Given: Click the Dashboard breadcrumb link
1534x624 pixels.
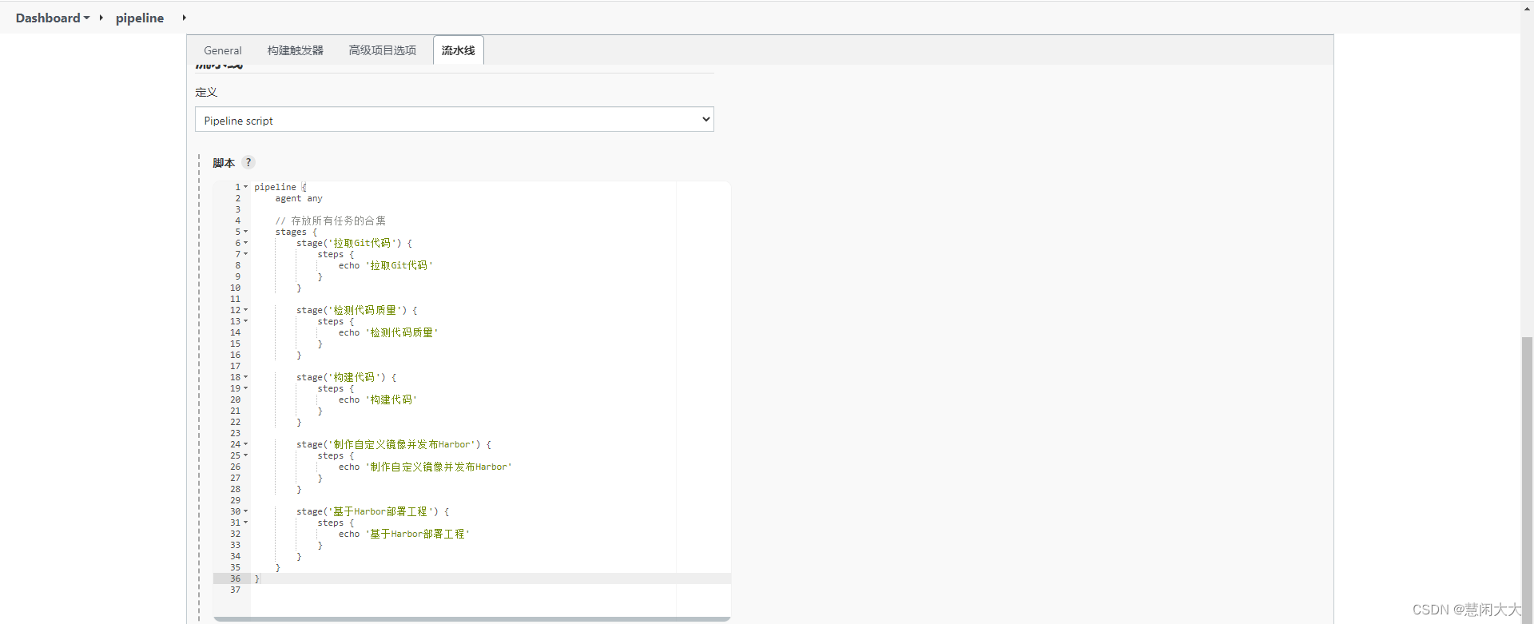Looking at the screenshot, I should click(x=48, y=18).
